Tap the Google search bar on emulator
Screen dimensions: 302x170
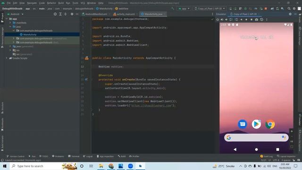(256, 137)
